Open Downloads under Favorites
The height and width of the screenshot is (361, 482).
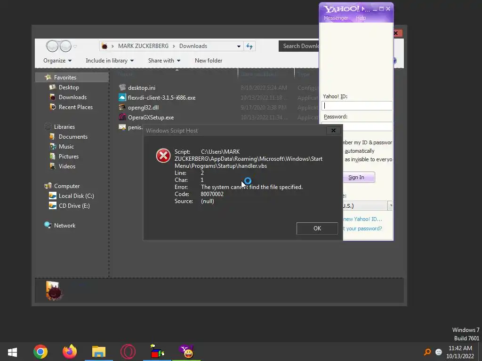[x=72, y=97]
